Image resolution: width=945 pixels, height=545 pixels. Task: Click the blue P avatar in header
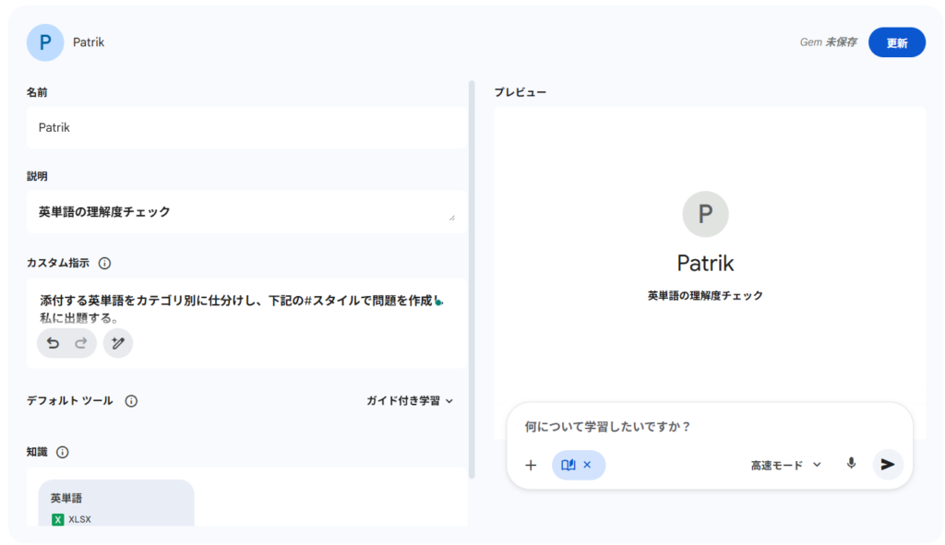(x=45, y=42)
